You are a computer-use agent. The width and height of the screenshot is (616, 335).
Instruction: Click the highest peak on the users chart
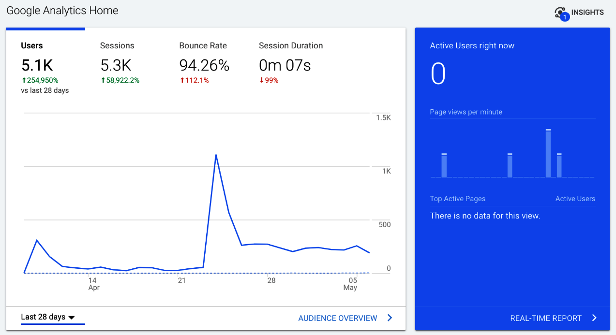click(x=216, y=155)
